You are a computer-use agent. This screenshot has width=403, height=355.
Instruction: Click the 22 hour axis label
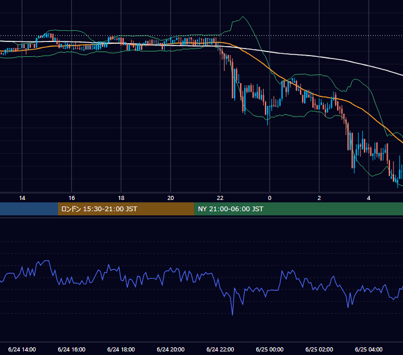point(220,198)
